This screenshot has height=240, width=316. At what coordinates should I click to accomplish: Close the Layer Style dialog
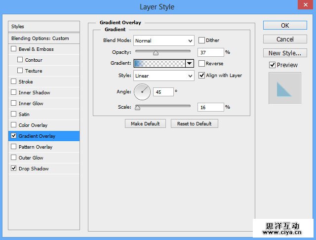305,6
